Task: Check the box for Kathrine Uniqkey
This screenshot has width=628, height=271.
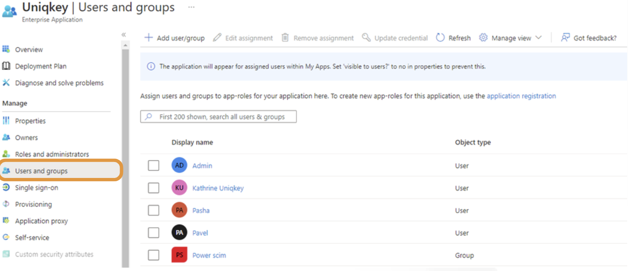Action: click(154, 188)
